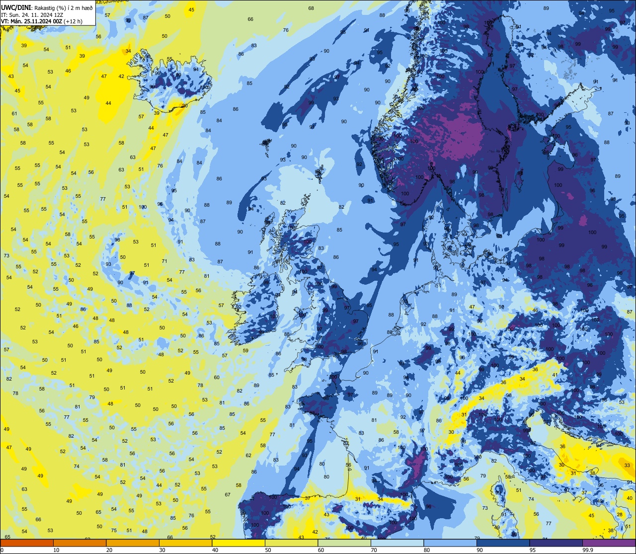Pick the orange 10–20 legend segment
Viewport: 636px width, 554px height.
point(79,543)
